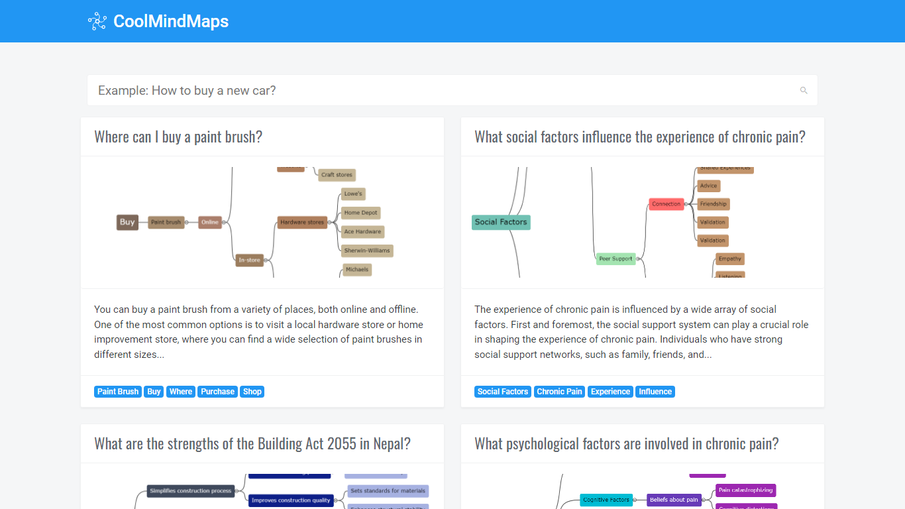
Task: Select the Influence tag
Action: click(x=655, y=392)
